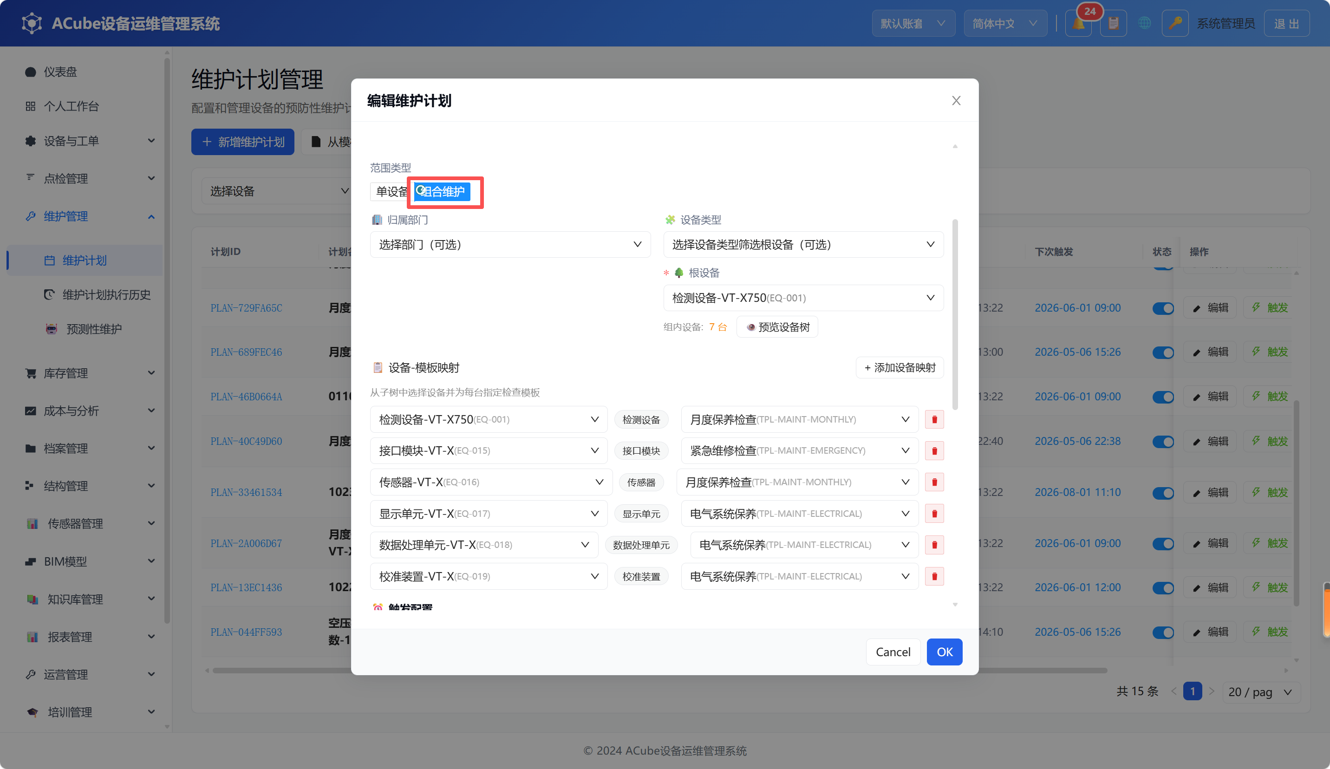Open template dropdown in 校准装置 row
This screenshot has width=1330, height=769.
pos(800,576)
